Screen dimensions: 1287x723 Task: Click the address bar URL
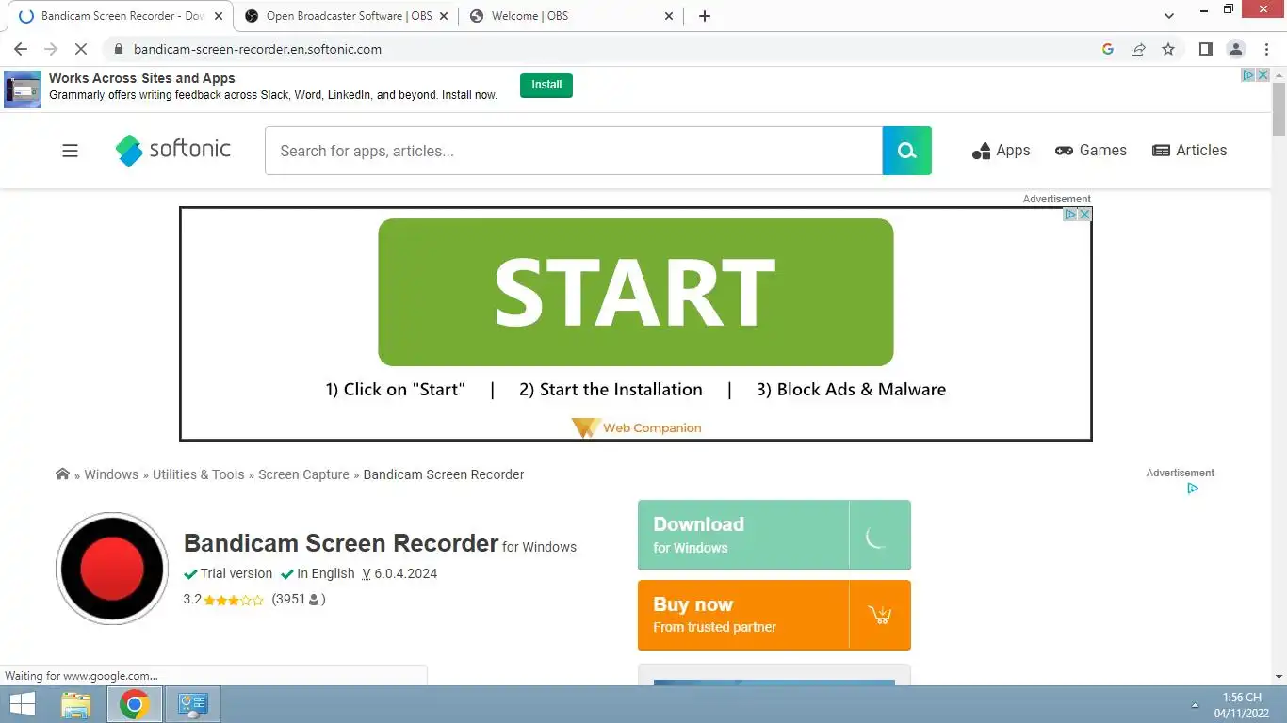[257, 49]
